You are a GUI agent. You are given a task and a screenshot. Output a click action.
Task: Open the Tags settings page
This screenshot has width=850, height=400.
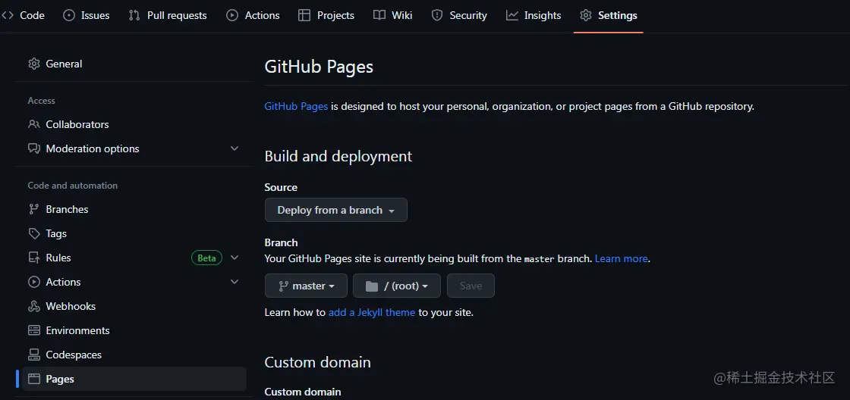click(x=132, y=233)
